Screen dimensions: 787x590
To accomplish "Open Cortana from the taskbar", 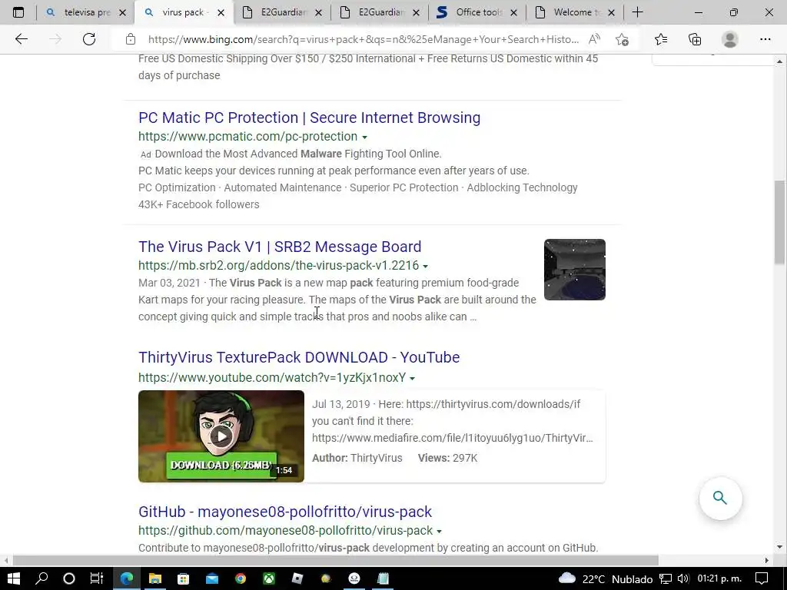I will (x=69, y=578).
